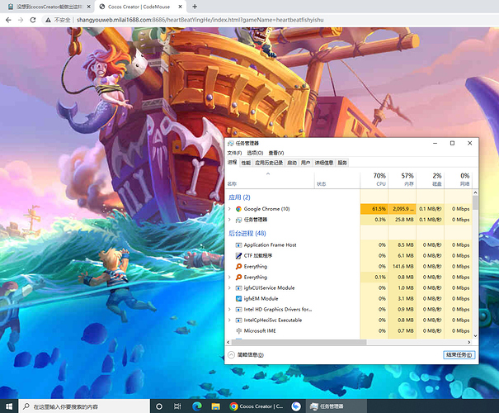The image size is (499, 413).
Task: Switch to the 应用历史记录 tab
Action: [269, 163]
